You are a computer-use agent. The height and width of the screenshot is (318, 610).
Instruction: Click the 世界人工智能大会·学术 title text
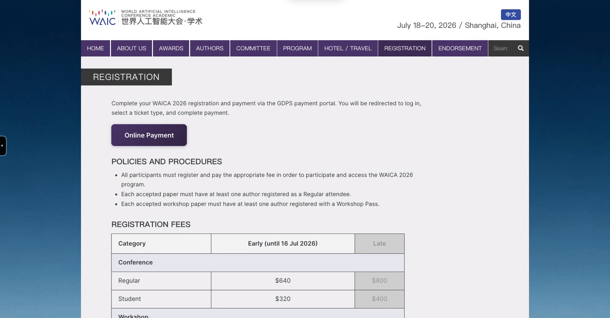(162, 21)
